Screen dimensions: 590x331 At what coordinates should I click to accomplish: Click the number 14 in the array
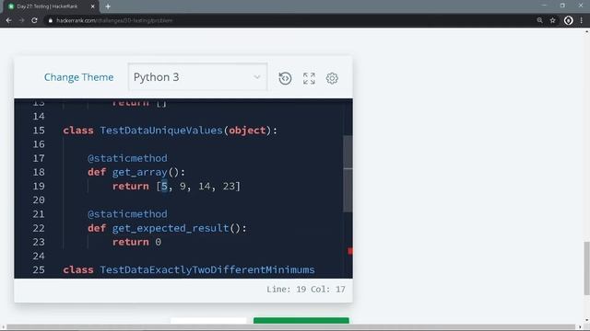pyautogui.click(x=205, y=186)
